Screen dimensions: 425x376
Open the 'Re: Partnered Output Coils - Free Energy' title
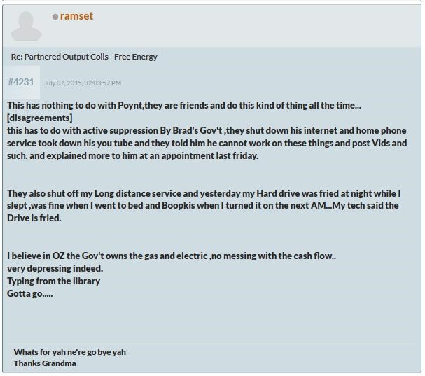click(x=84, y=57)
